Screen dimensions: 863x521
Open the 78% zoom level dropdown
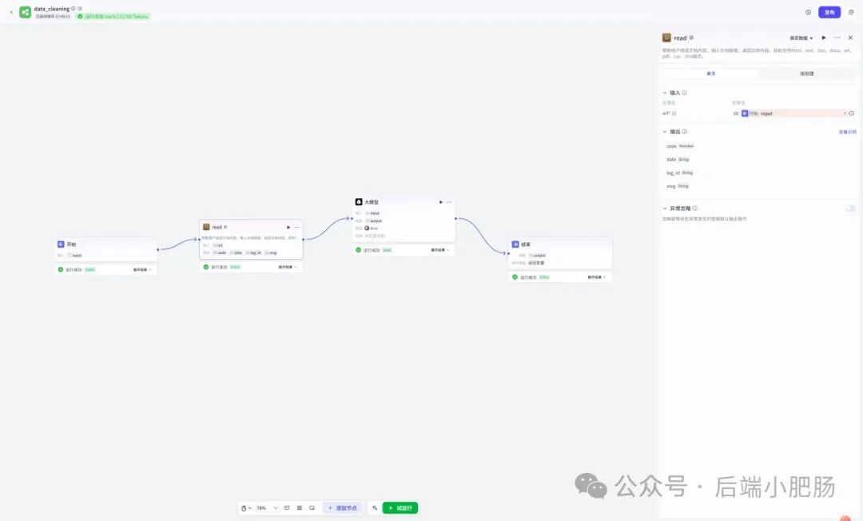tap(267, 507)
